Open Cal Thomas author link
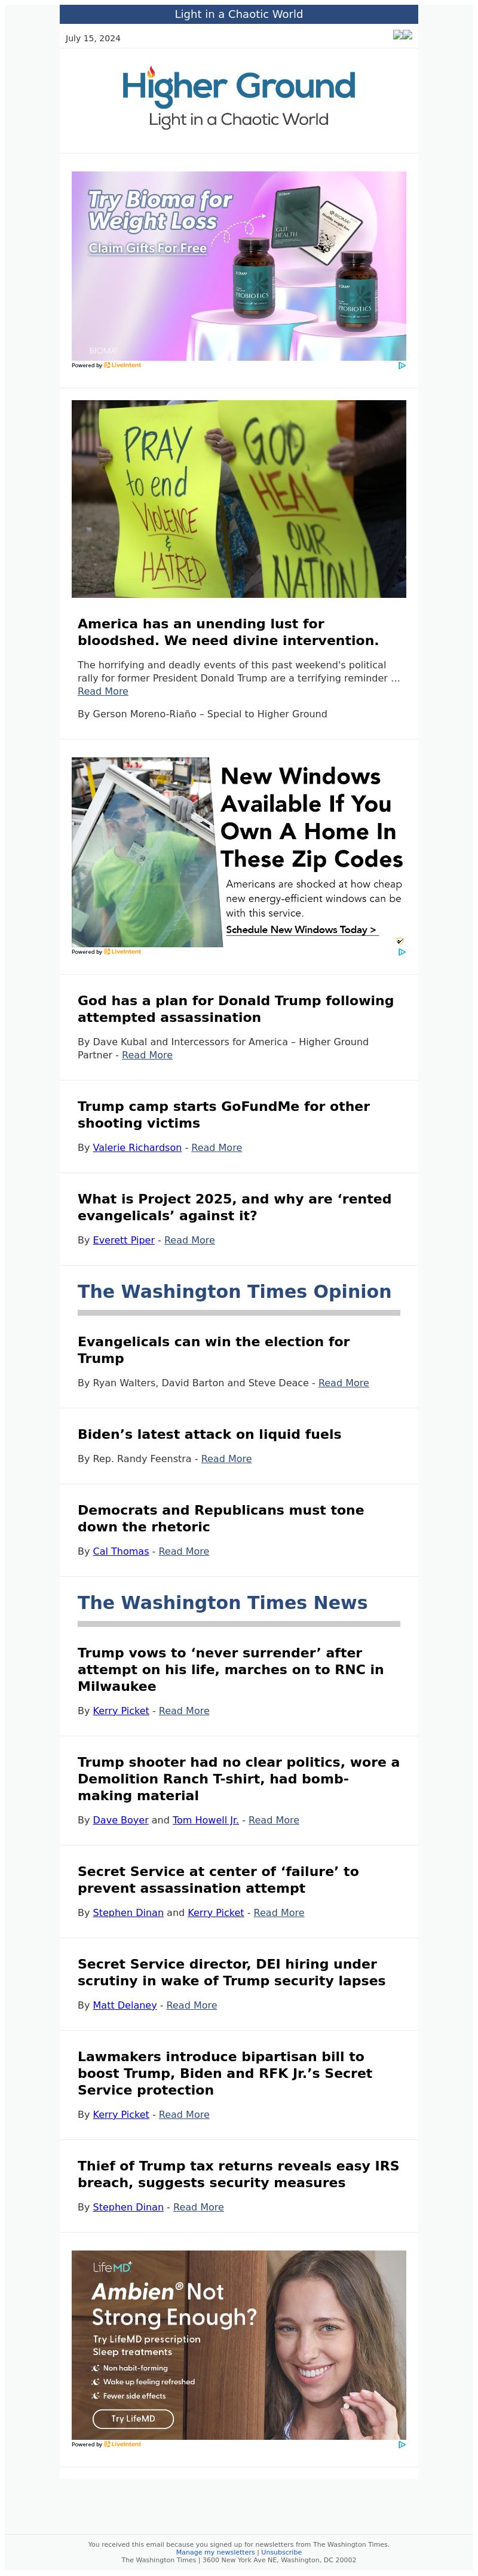The image size is (478, 2576). (x=121, y=1551)
